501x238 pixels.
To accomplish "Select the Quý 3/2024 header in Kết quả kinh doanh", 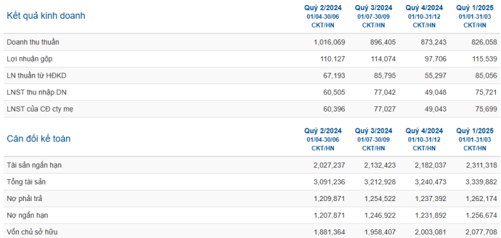I will click(373, 8).
